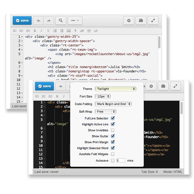
Task: Apply italic formatting in the front editor
Action: click(64, 96)
